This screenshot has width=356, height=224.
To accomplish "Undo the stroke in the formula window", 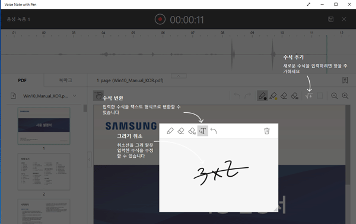I will [x=214, y=131].
